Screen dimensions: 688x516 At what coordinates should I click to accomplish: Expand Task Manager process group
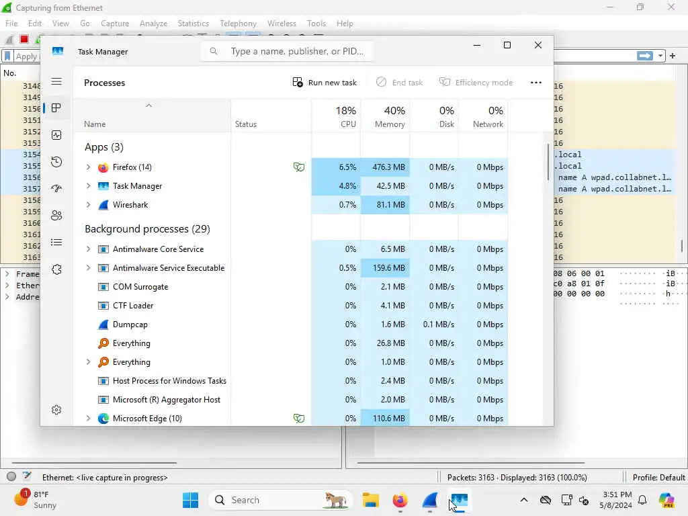[88, 186]
